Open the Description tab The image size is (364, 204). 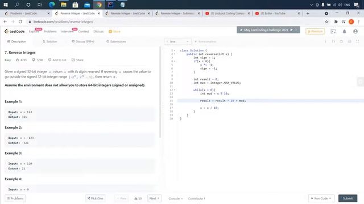[x=16, y=41]
